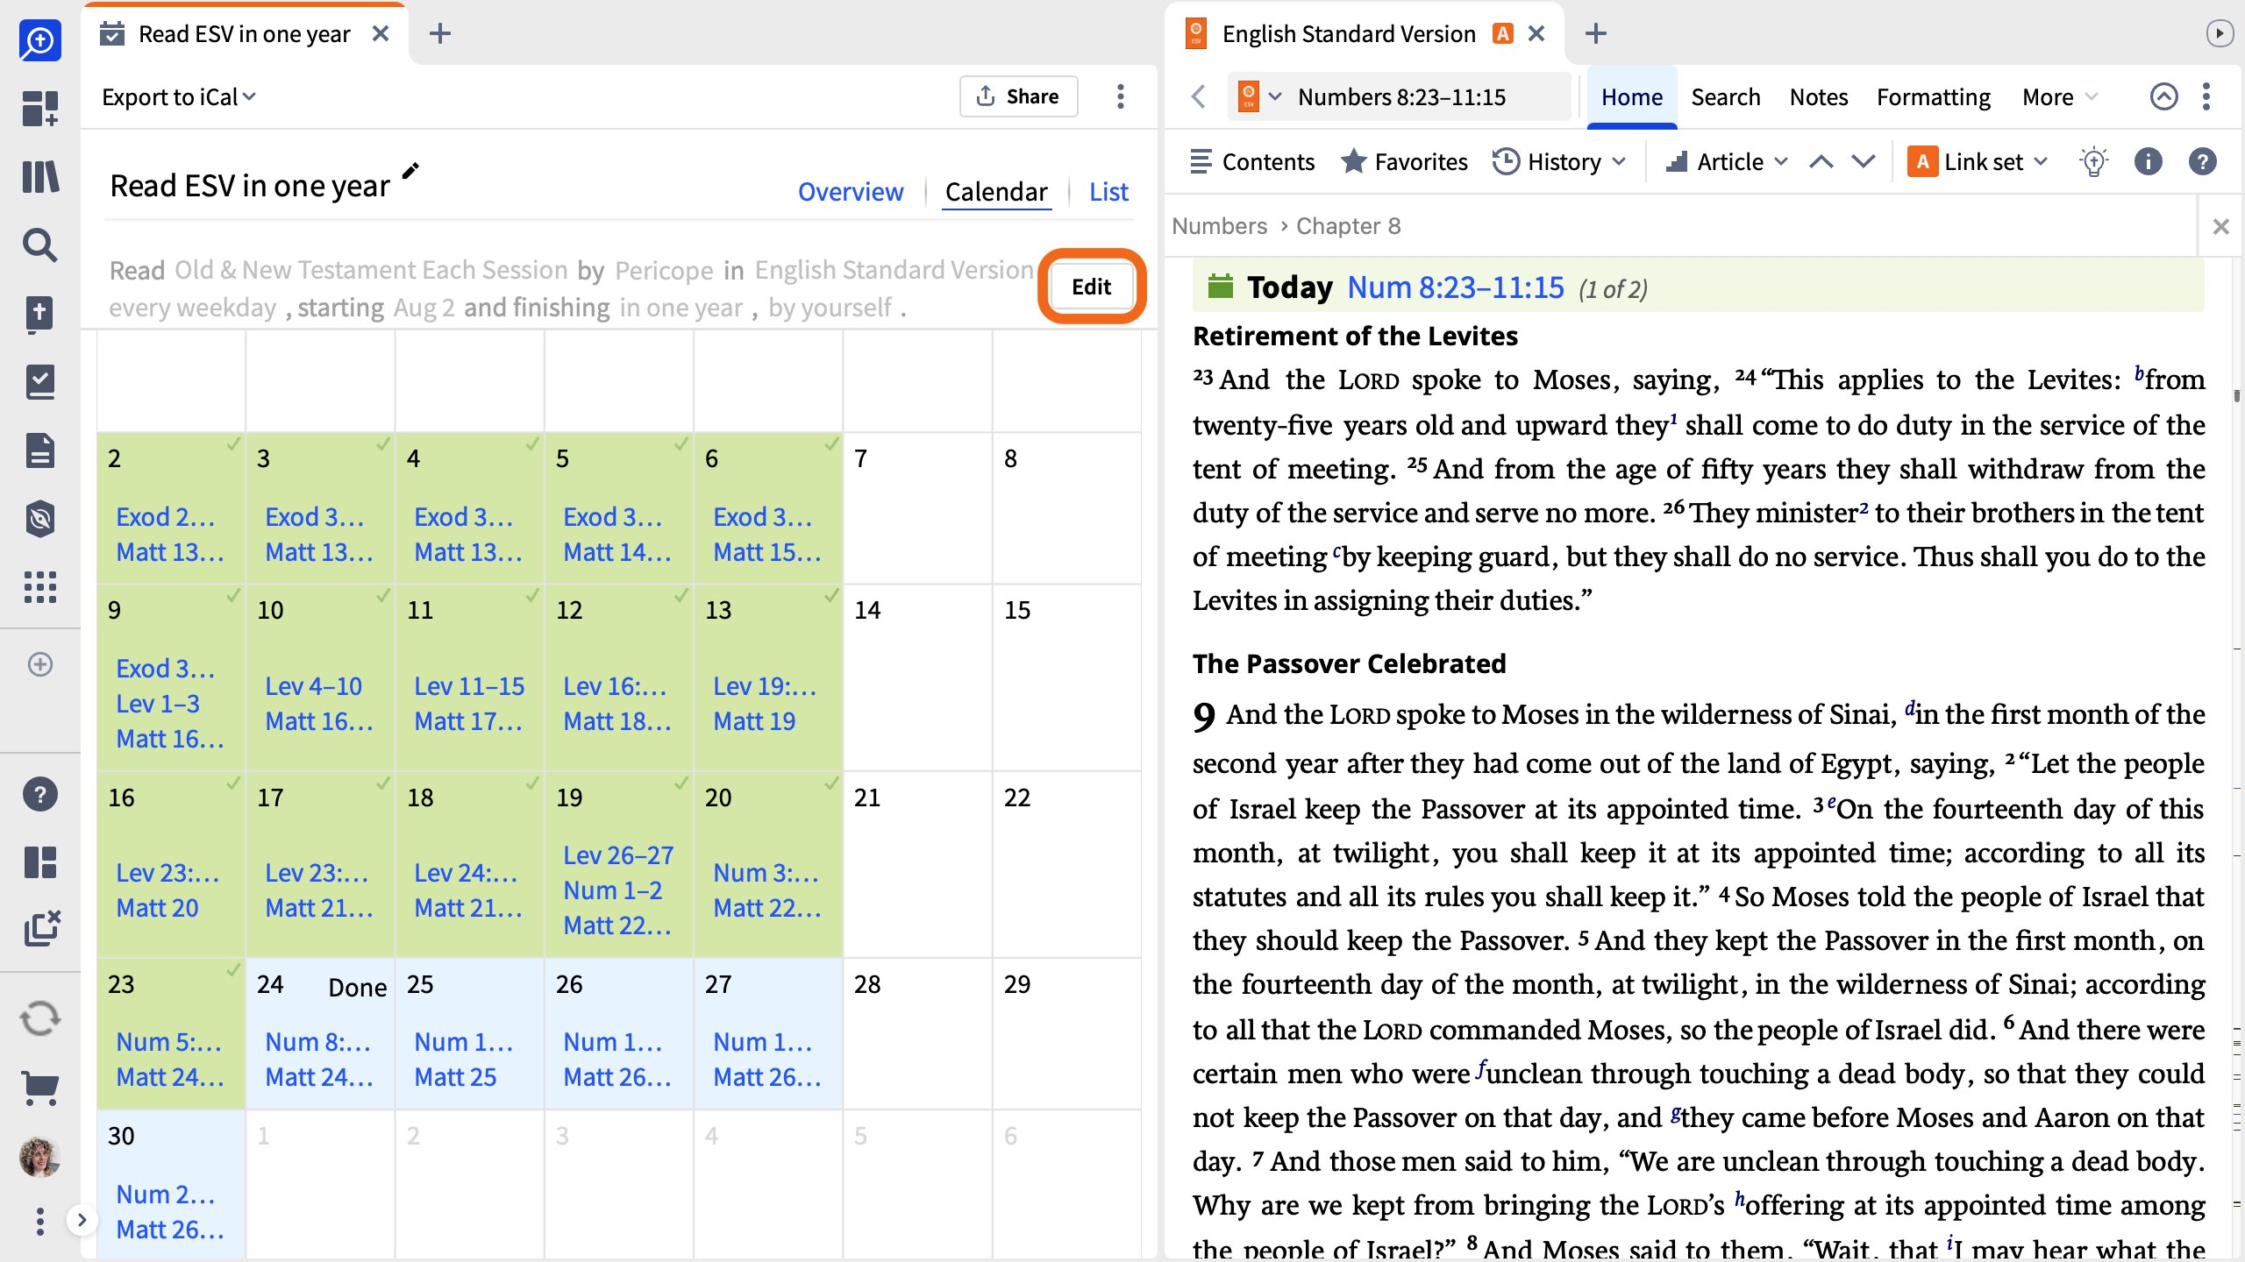Open the reading plan checklist icon

point(40,382)
